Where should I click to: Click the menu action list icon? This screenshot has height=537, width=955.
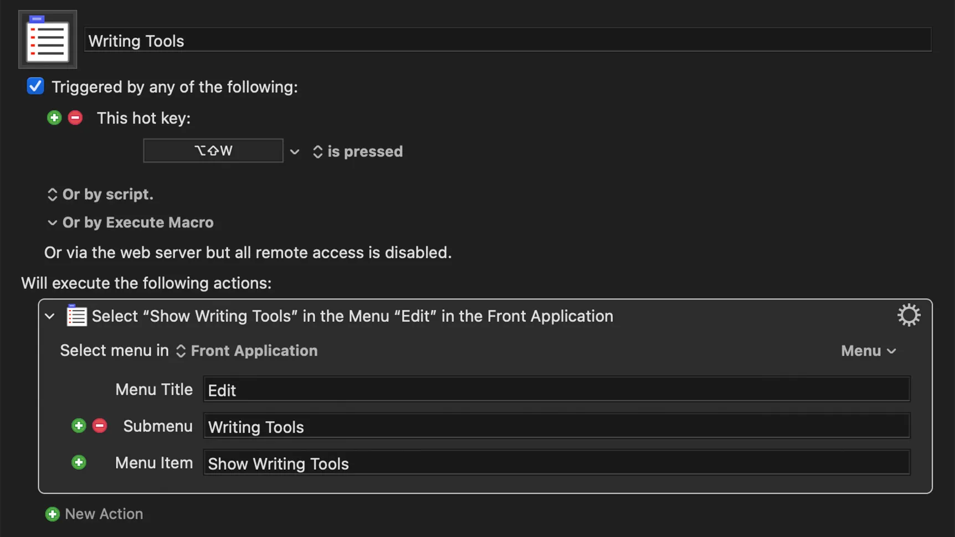click(76, 316)
